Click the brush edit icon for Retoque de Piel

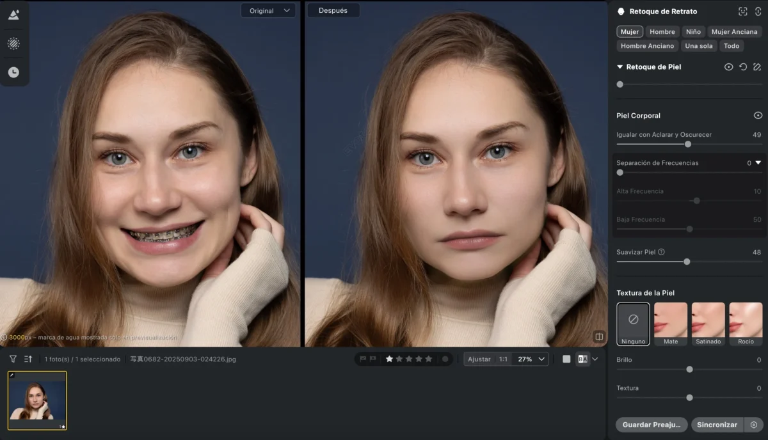757,67
